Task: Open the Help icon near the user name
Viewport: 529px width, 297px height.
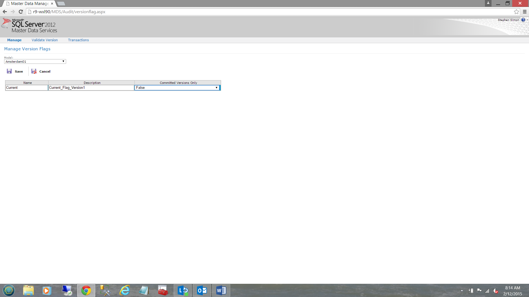Action: click(x=523, y=20)
